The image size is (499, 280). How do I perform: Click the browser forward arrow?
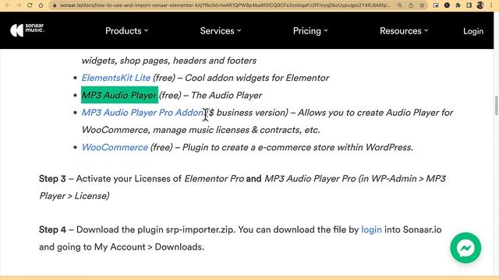tap(19, 5)
